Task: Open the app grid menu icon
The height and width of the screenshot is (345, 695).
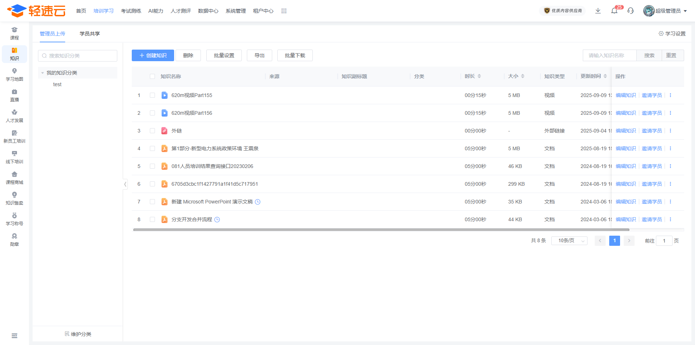Action: coord(284,11)
